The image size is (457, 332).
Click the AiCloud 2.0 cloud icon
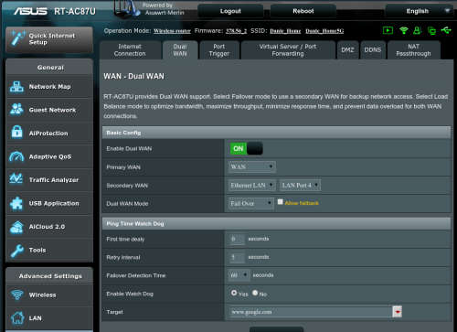[x=16, y=227]
